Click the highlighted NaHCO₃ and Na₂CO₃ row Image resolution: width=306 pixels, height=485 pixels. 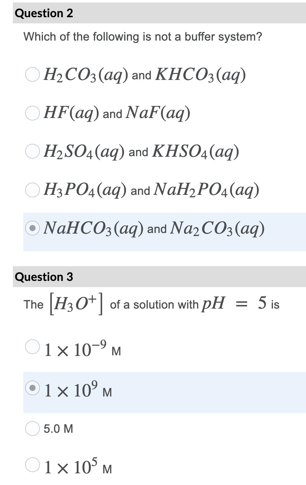click(153, 230)
